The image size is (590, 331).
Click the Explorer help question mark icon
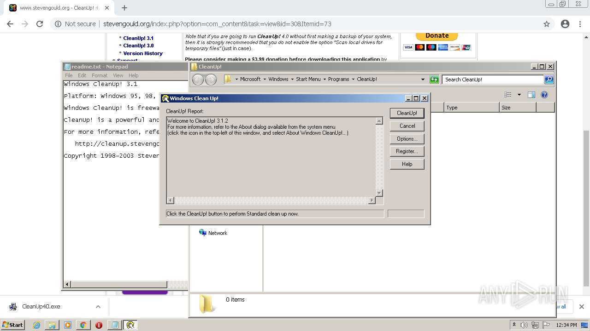point(544,95)
